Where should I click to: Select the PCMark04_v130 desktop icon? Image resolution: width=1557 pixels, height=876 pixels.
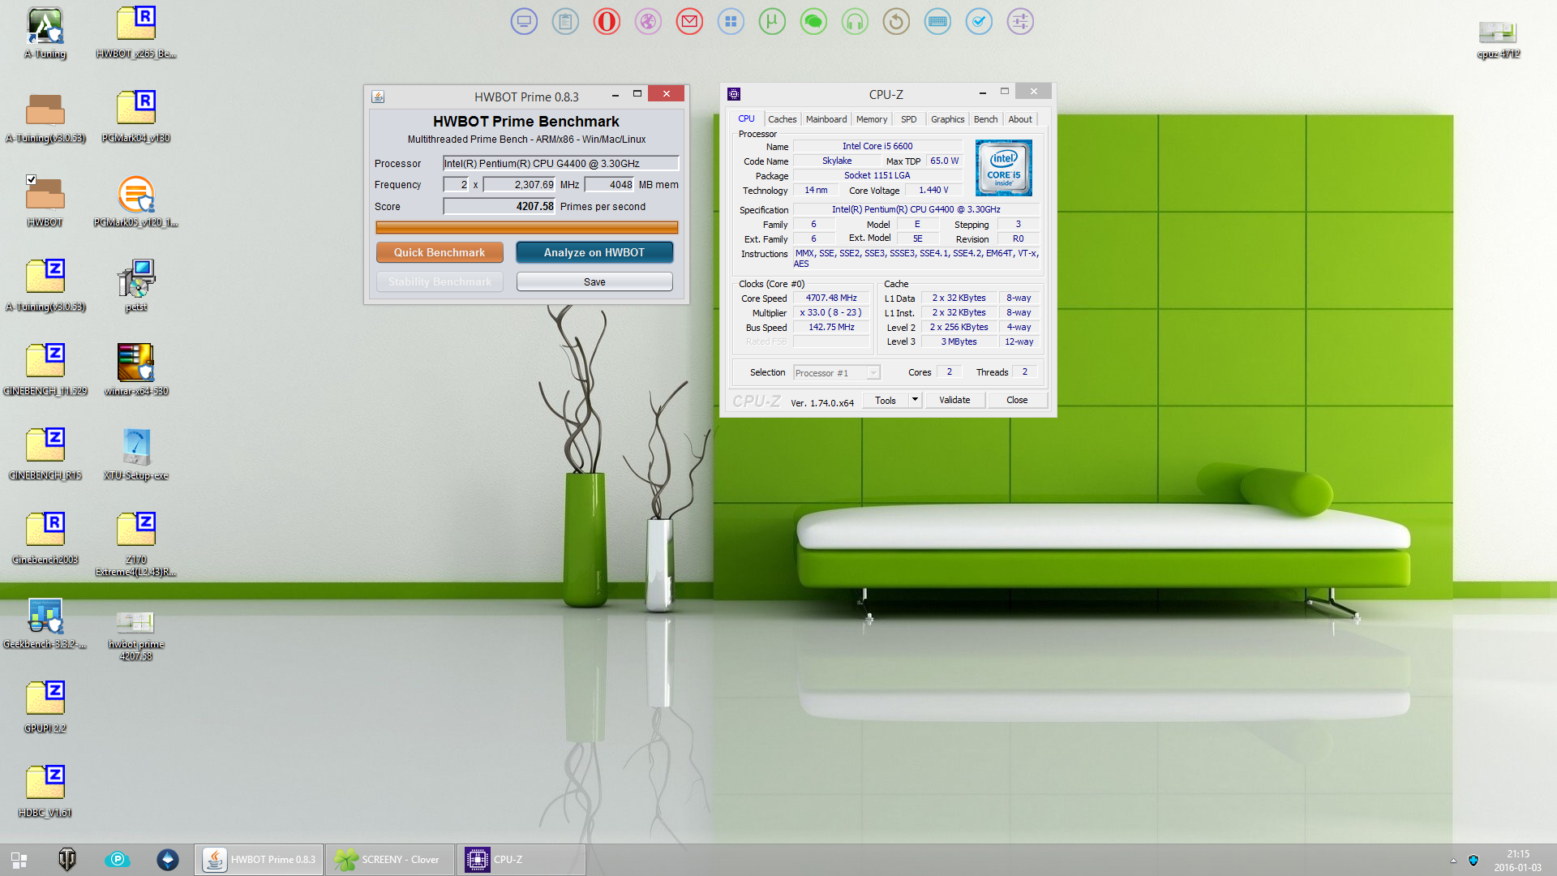[x=136, y=117]
